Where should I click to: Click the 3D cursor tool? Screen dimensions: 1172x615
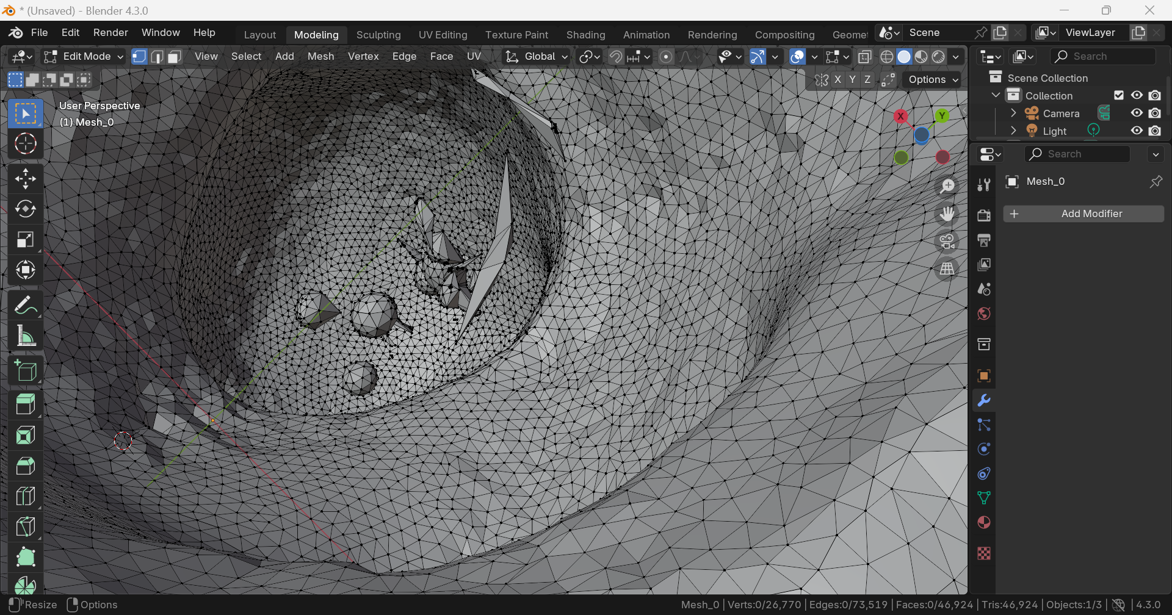pos(25,144)
